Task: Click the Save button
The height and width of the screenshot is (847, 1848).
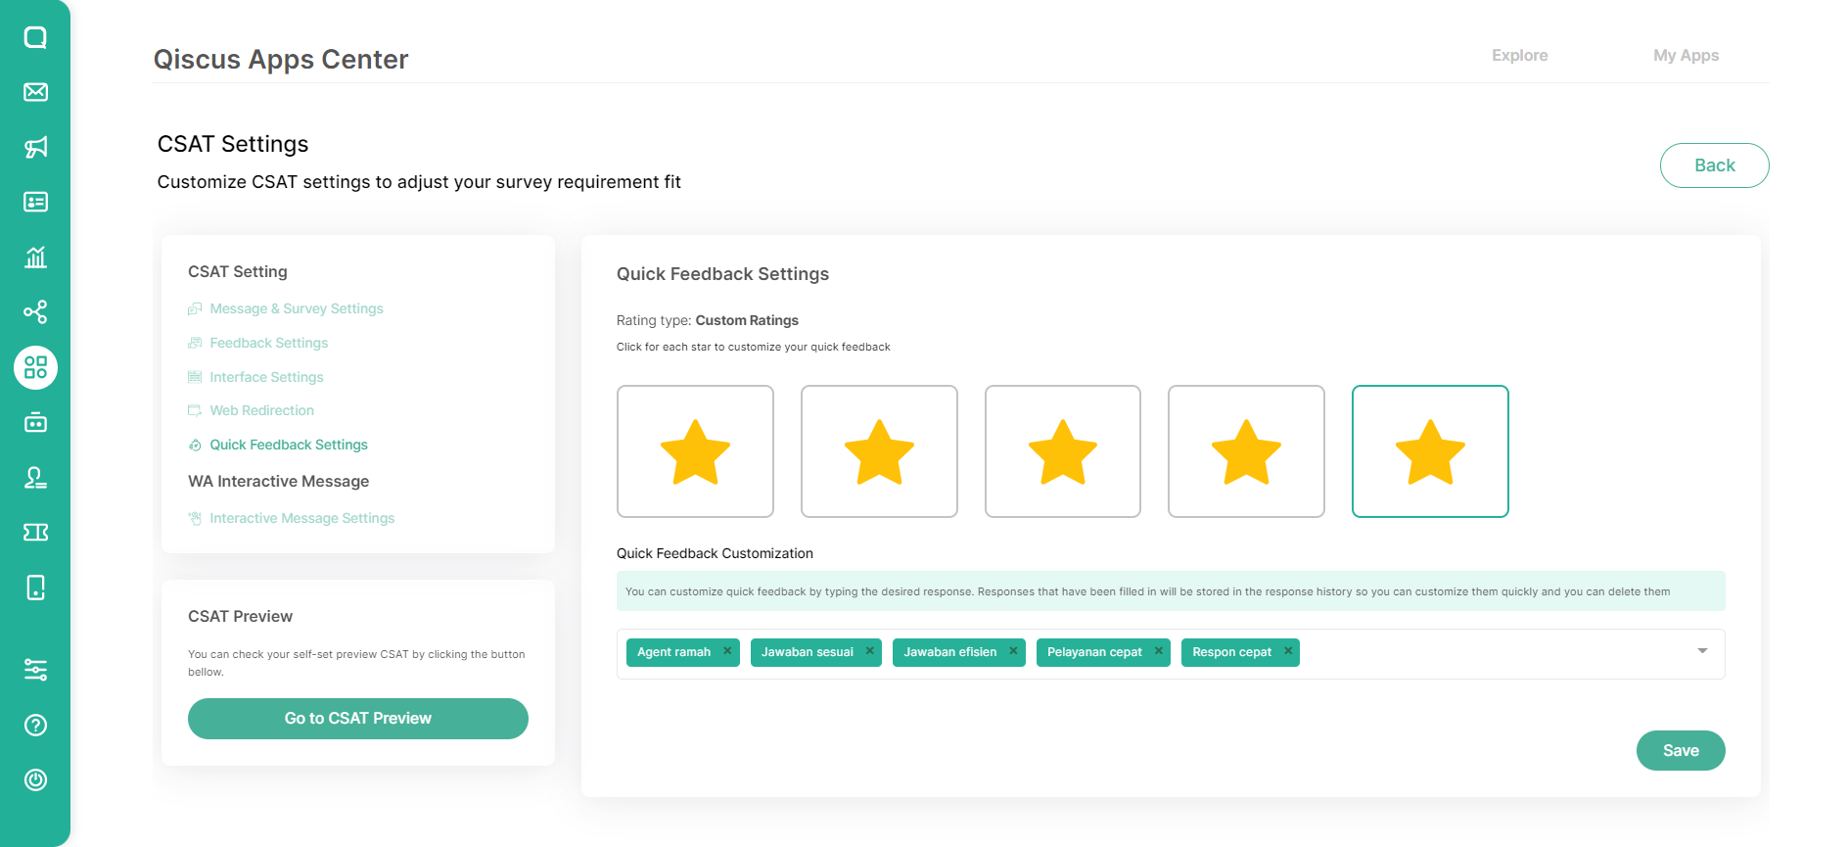Action: pos(1680,751)
